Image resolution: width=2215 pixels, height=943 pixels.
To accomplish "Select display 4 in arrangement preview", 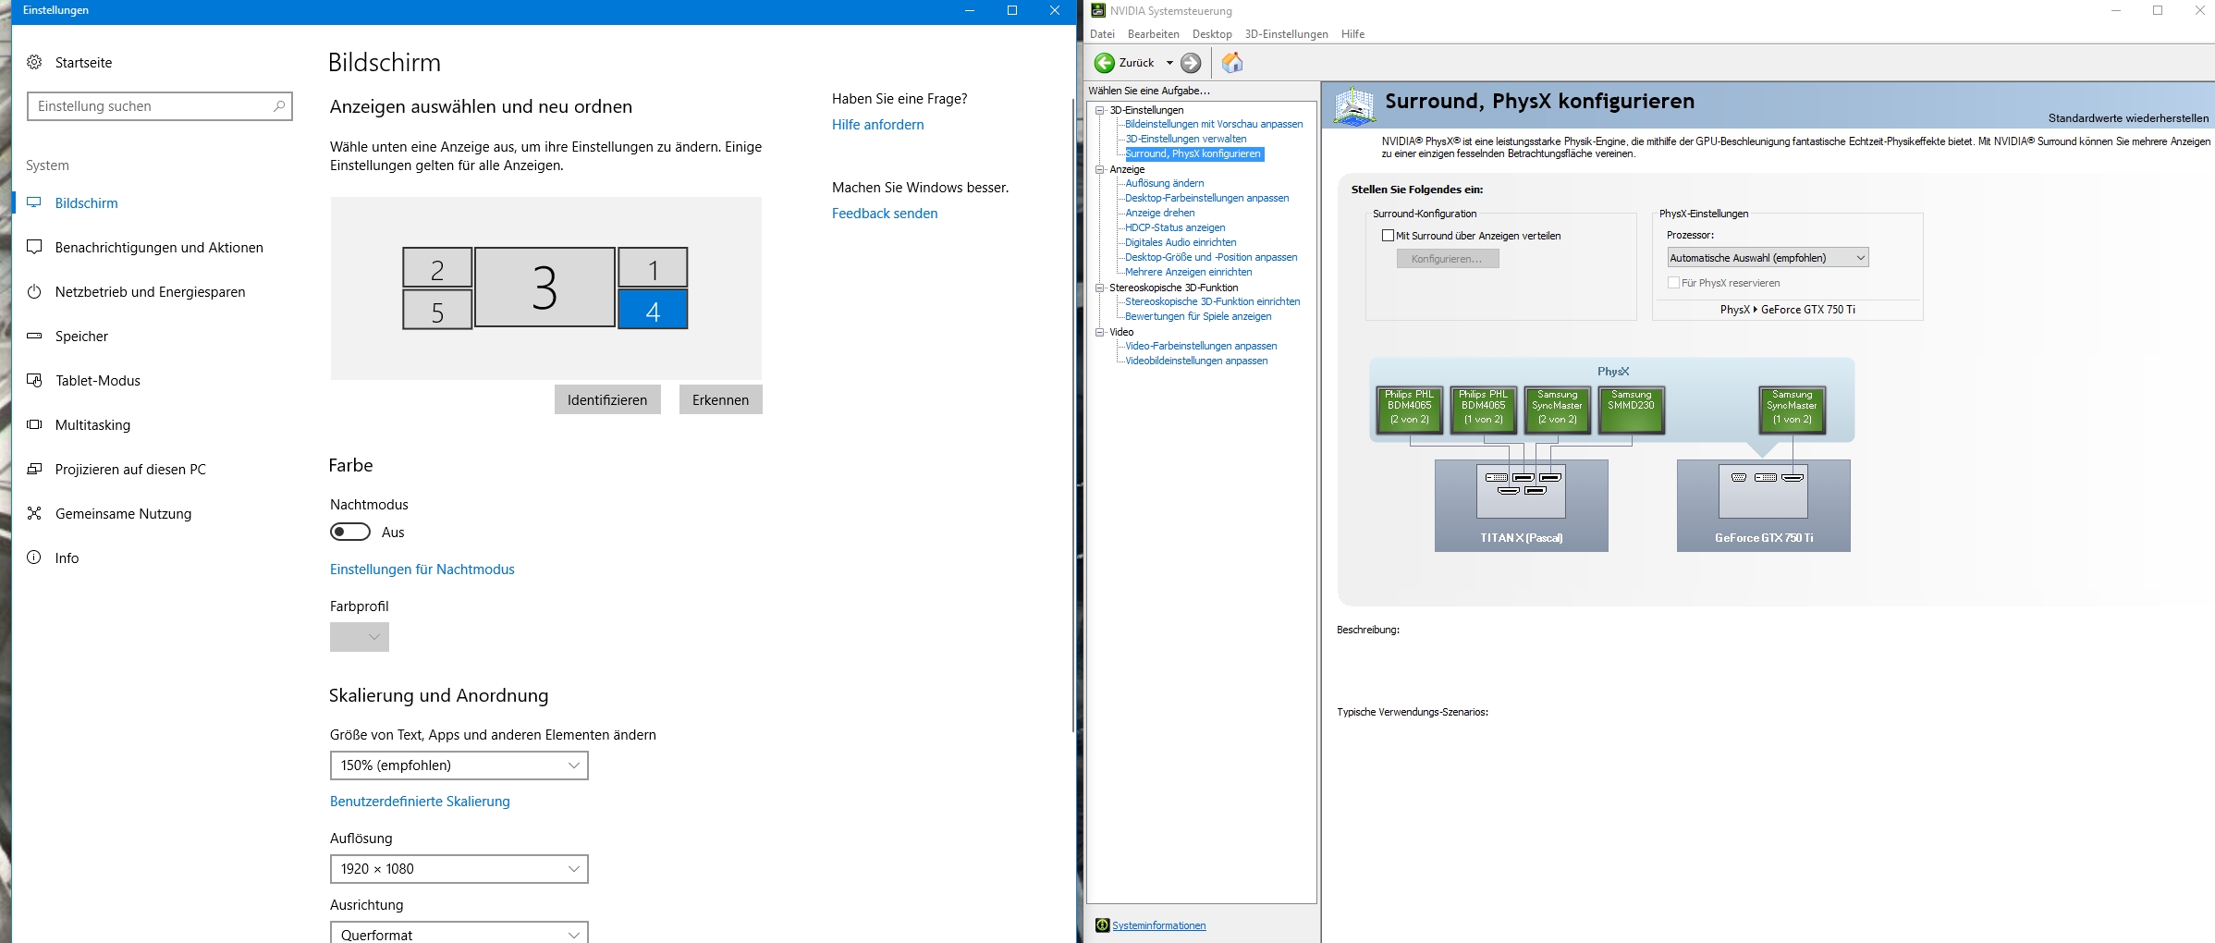I will pyautogui.click(x=654, y=310).
